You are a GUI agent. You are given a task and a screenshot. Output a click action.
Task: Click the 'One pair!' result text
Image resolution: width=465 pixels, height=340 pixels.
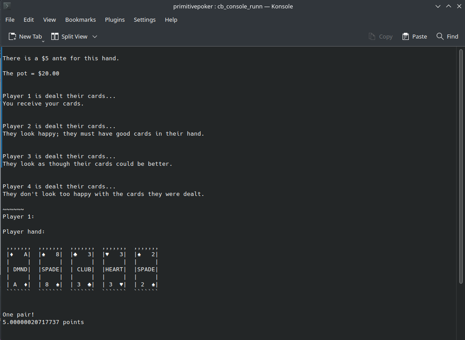(x=19, y=314)
